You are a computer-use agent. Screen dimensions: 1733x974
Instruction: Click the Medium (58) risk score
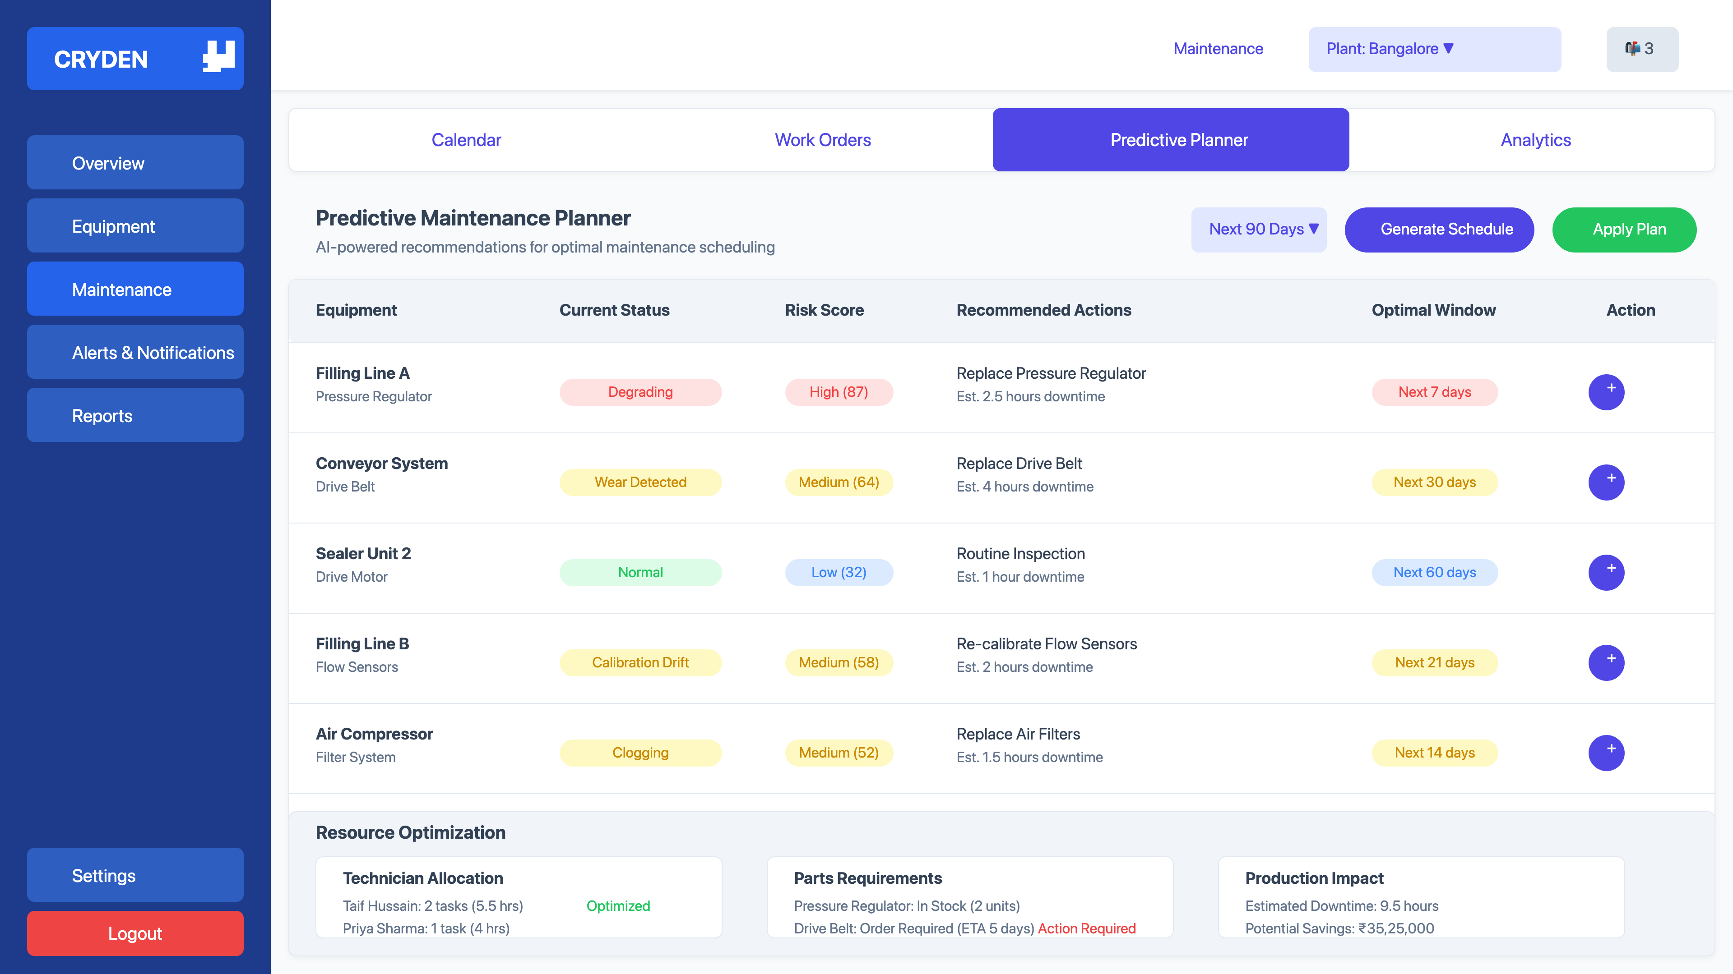tap(839, 662)
